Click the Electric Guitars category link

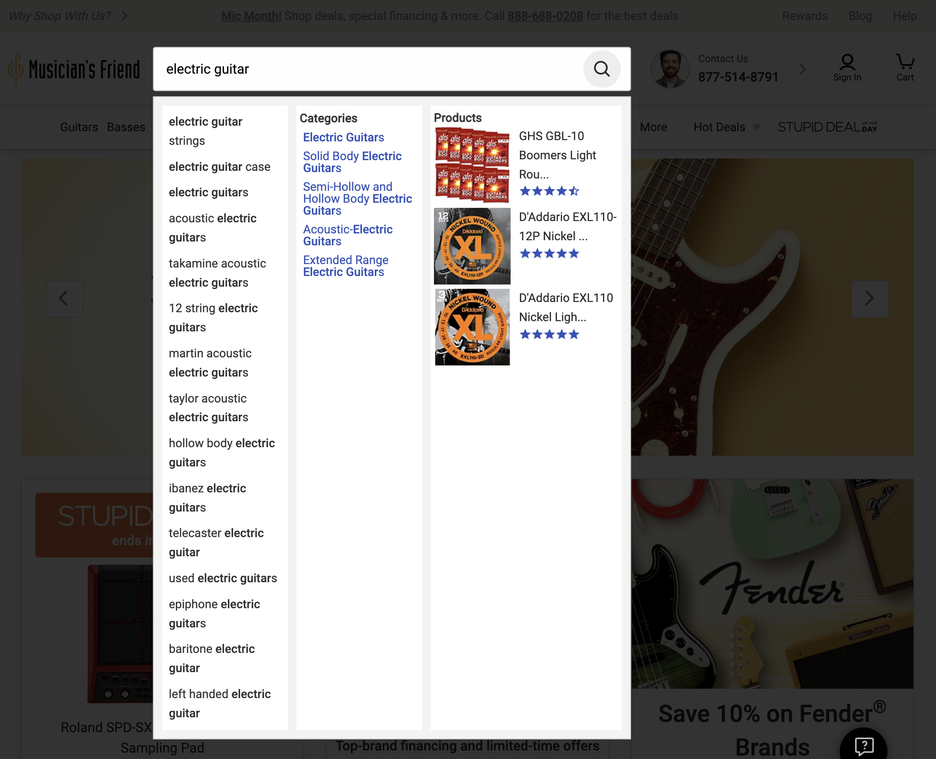click(x=344, y=137)
